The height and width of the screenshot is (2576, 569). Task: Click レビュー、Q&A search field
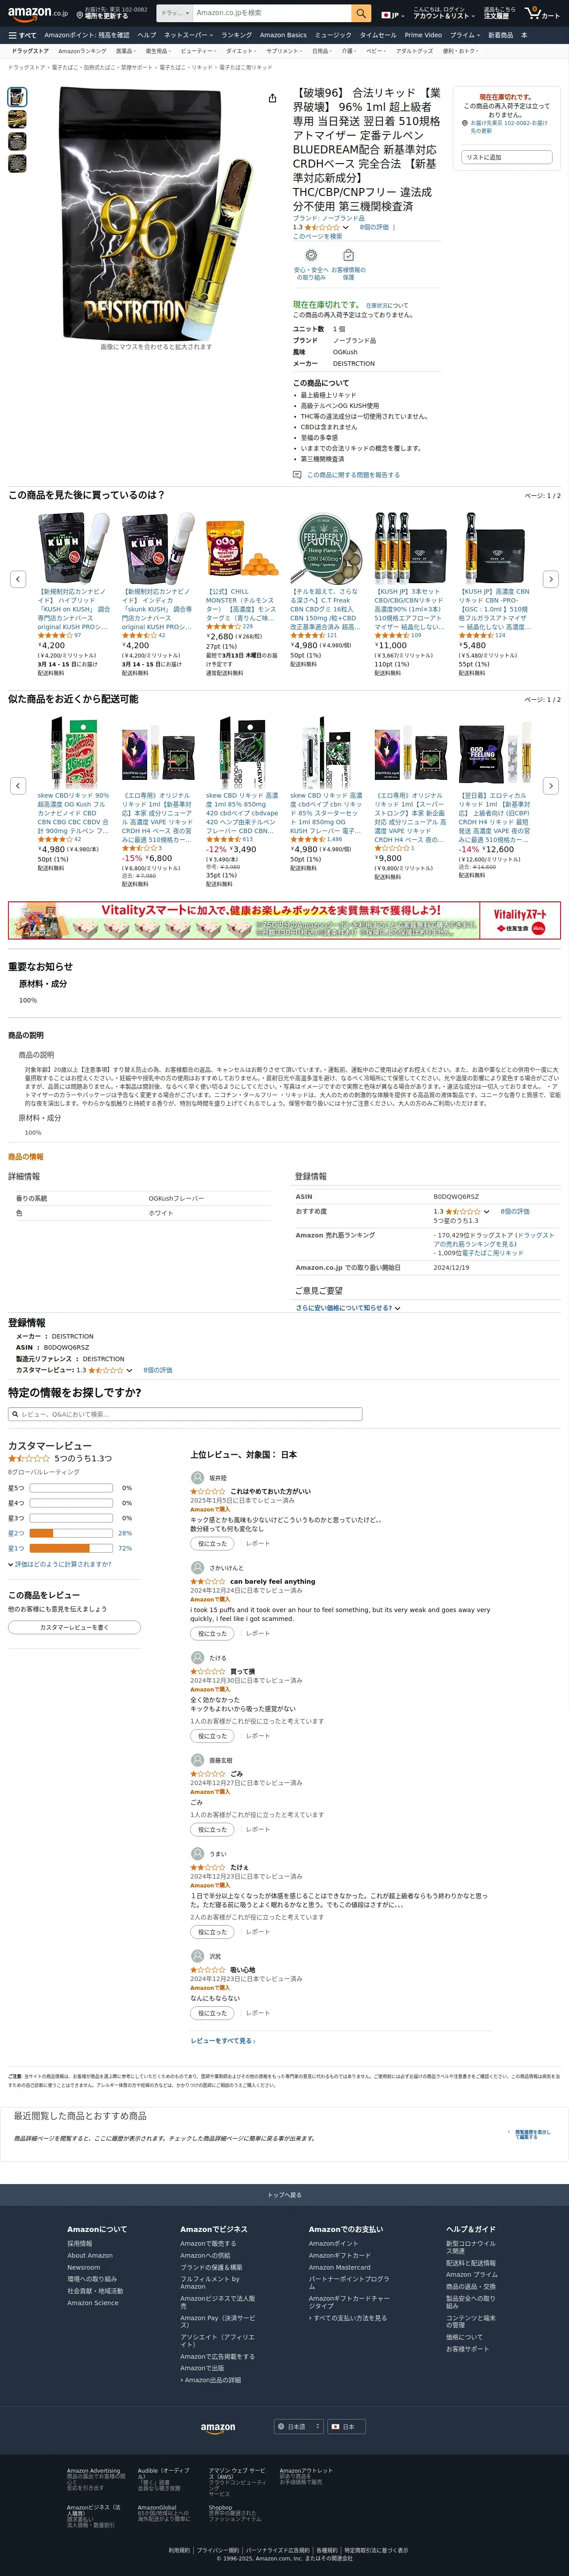(185, 1414)
